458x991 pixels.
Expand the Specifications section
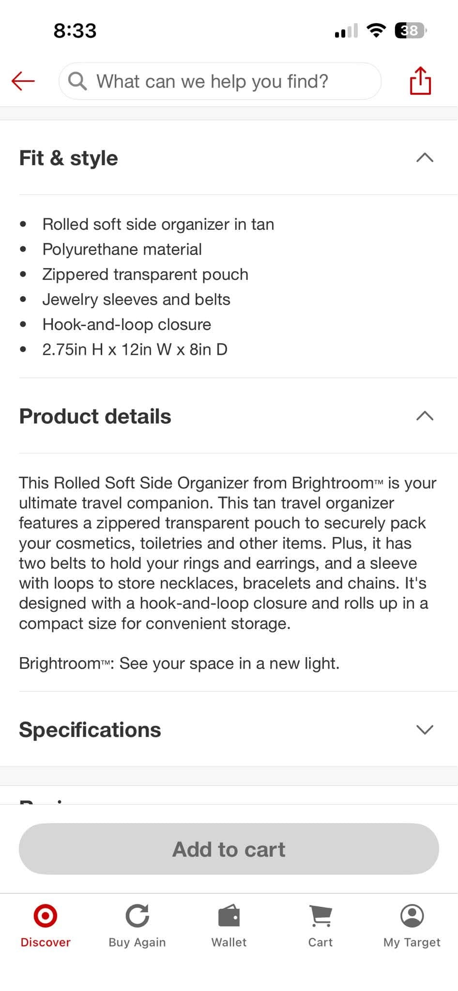tap(425, 730)
